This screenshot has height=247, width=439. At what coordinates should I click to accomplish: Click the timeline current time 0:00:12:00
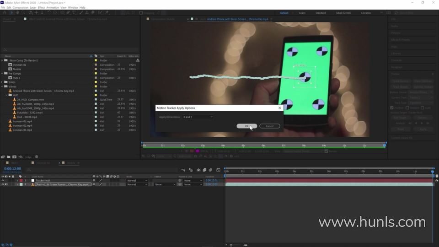click(x=11, y=169)
